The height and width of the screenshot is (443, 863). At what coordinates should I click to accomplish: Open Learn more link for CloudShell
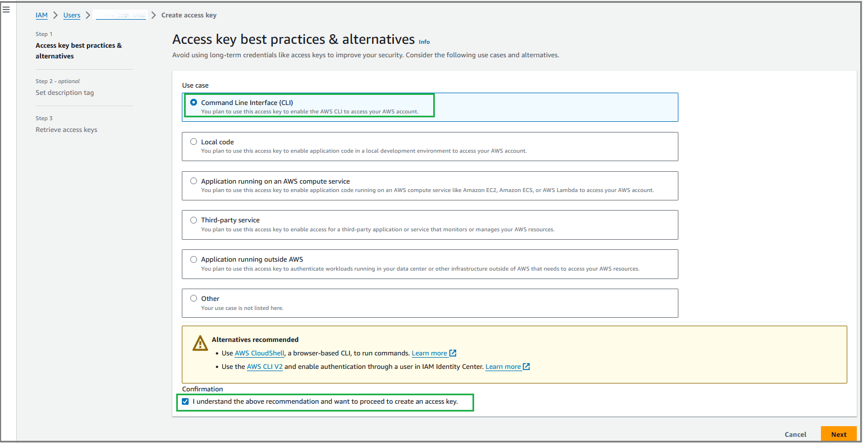430,353
